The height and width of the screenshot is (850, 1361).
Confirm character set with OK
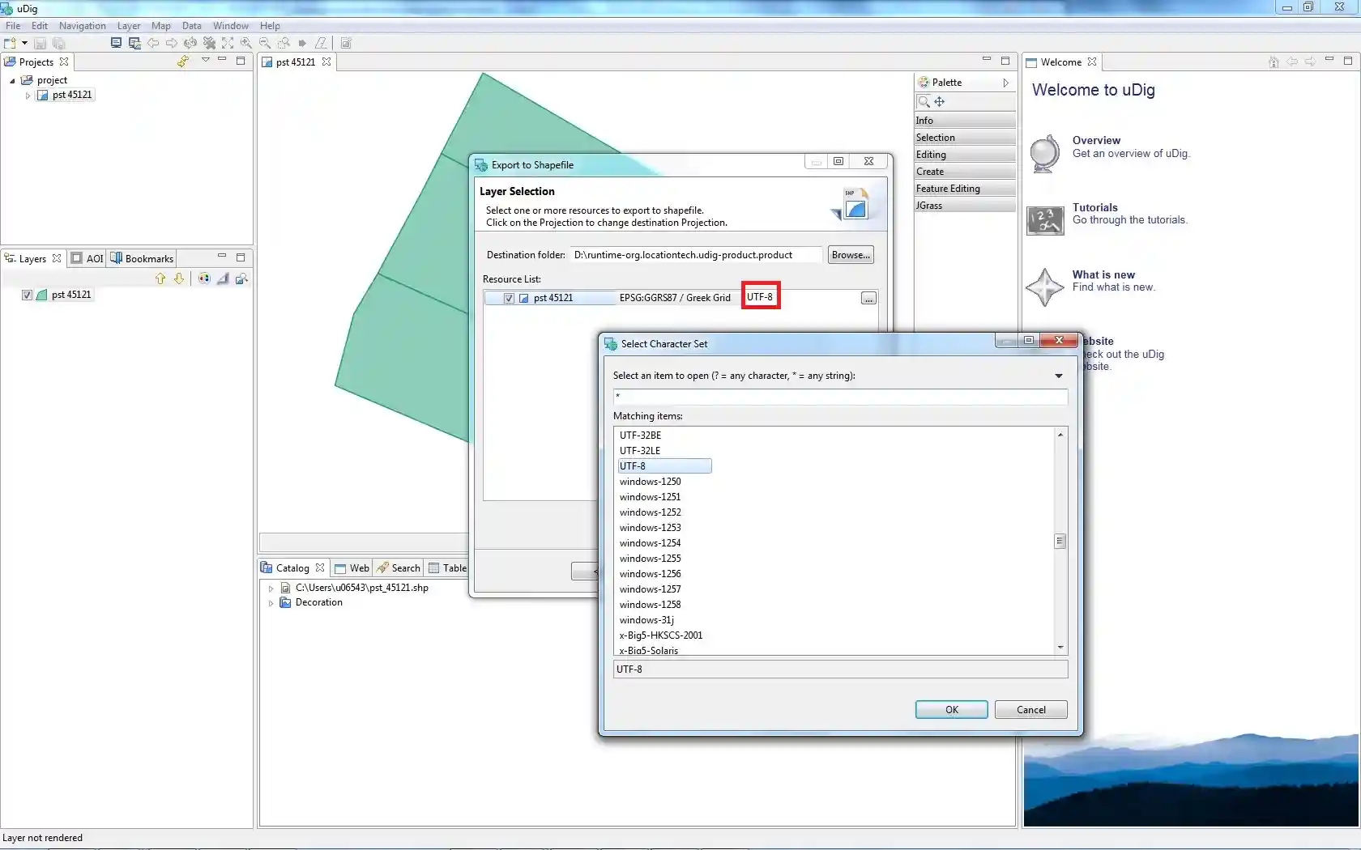(x=951, y=710)
